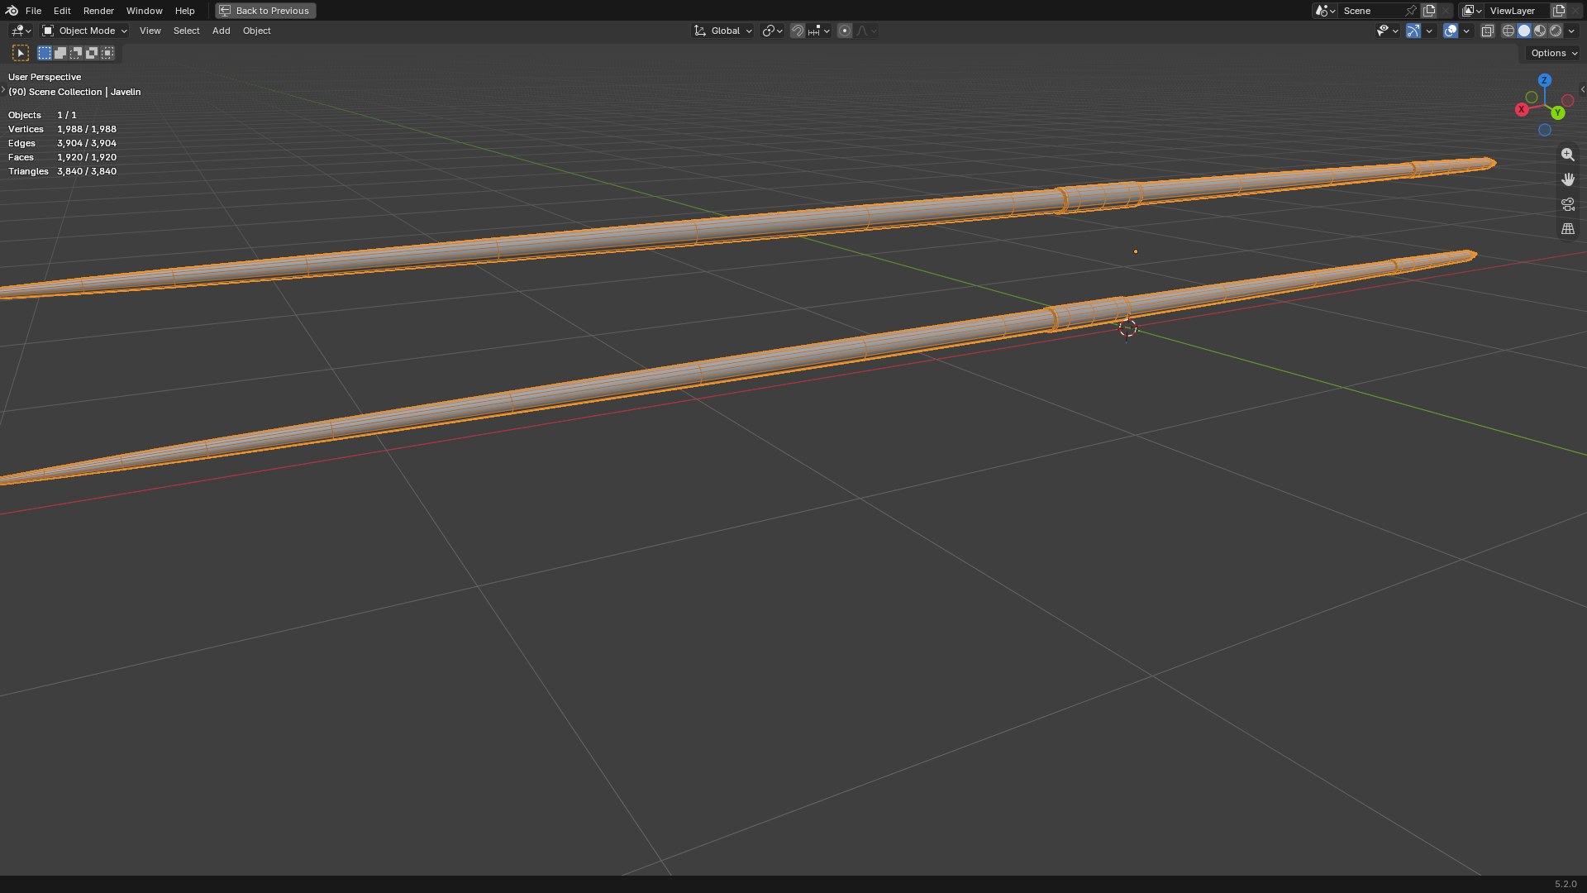The image size is (1587, 893).
Task: Toggle show overlays button
Action: tap(1451, 31)
